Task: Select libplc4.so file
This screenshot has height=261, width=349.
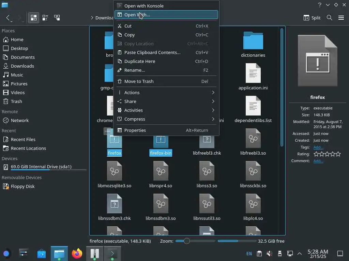Action: [x=253, y=208]
